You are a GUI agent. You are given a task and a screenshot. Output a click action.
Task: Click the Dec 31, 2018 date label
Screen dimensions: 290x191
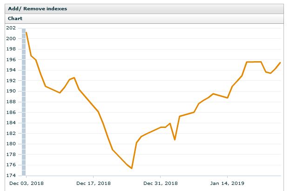pos(160,184)
